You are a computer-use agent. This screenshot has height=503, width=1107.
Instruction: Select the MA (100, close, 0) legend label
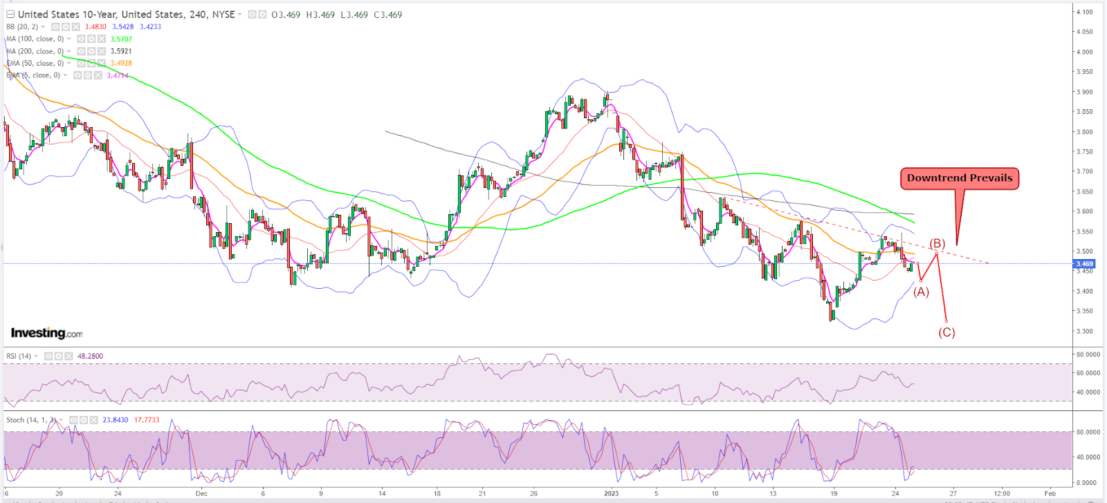click(35, 39)
